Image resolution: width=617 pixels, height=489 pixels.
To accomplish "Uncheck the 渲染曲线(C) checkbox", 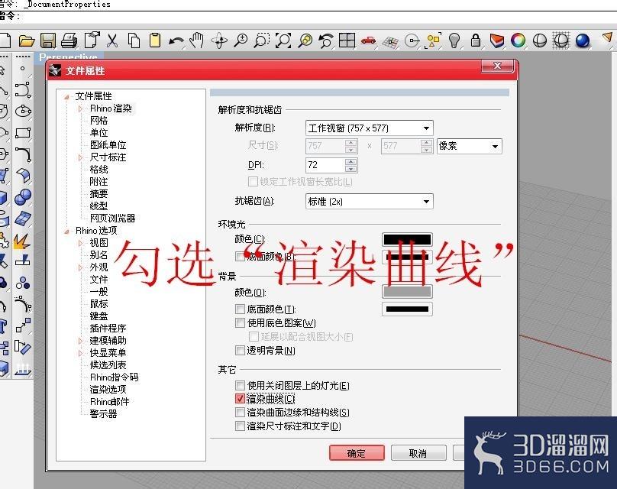I will click(240, 398).
